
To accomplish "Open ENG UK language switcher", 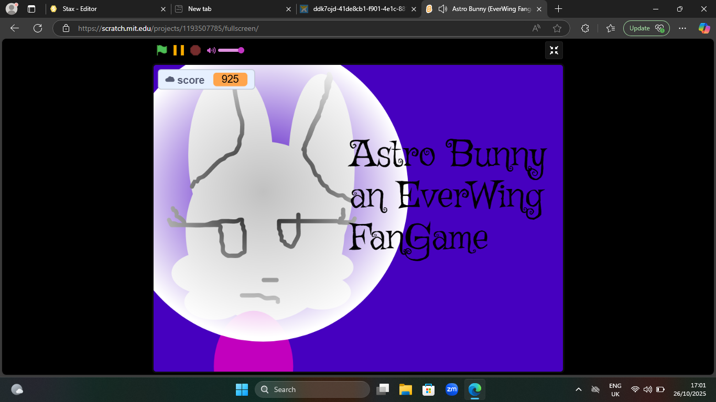I will coord(615,389).
